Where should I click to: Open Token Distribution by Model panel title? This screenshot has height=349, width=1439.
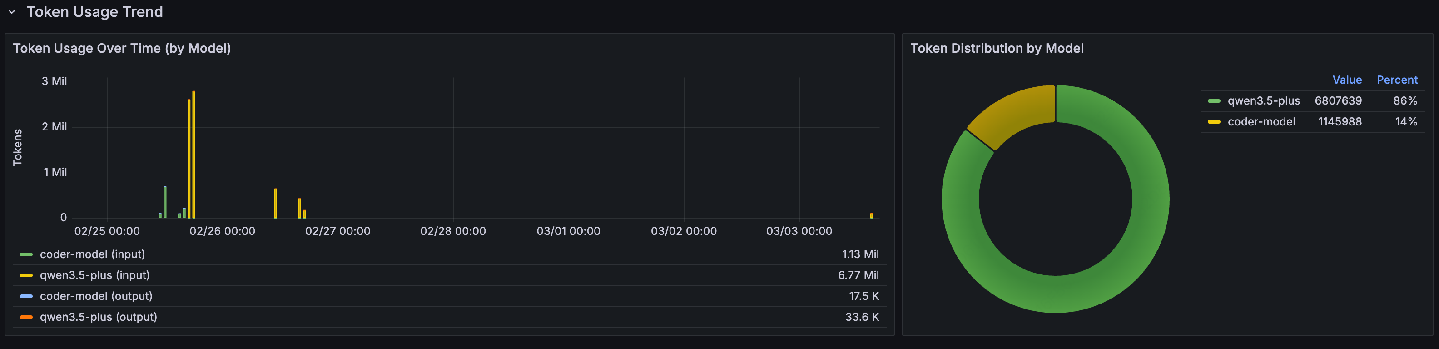[x=997, y=48]
